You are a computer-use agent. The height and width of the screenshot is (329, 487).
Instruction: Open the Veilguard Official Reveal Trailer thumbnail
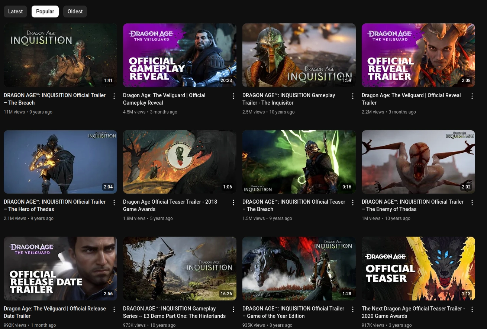click(418, 55)
